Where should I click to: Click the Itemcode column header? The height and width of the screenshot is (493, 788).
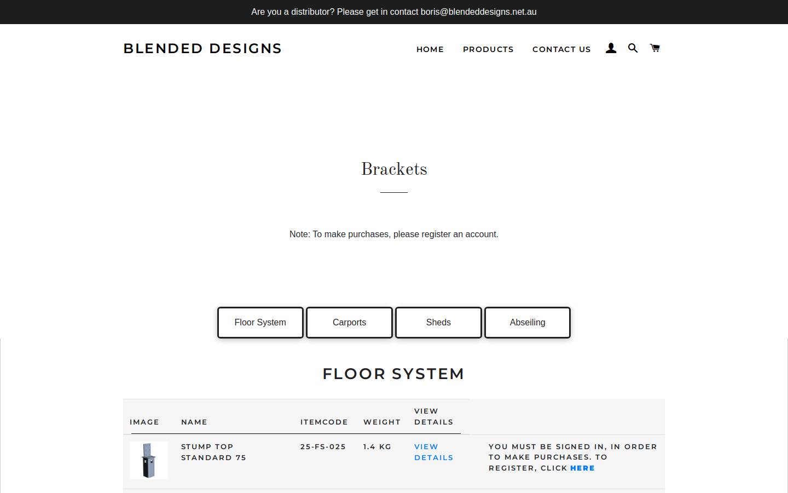point(324,422)
